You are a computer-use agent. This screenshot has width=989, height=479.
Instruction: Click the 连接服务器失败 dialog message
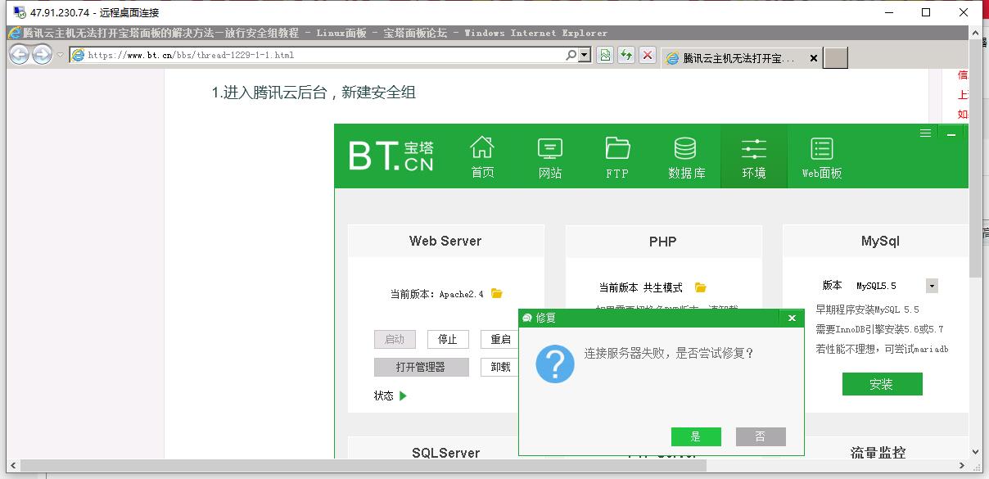coord(669,353)
